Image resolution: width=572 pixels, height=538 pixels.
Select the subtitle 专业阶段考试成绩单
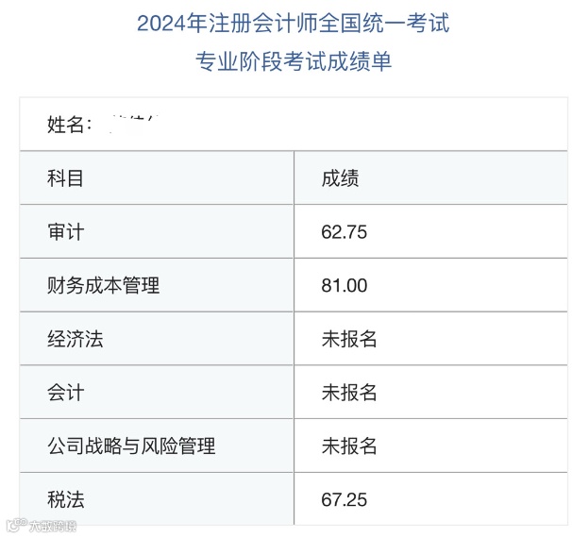click(294, 61)
